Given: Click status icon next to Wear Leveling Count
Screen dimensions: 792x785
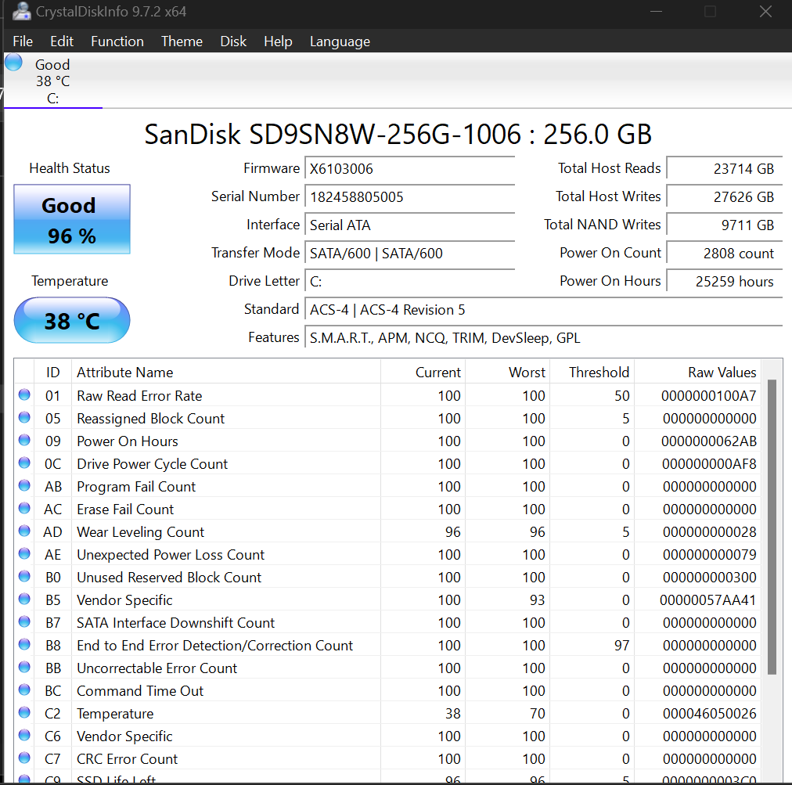Looking at the screenshot, I should coord(24,531).
